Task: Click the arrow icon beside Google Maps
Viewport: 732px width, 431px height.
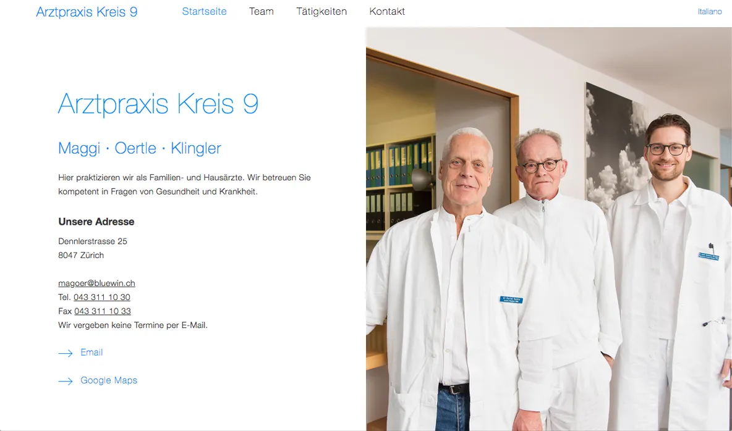Action: pos(66,381)
